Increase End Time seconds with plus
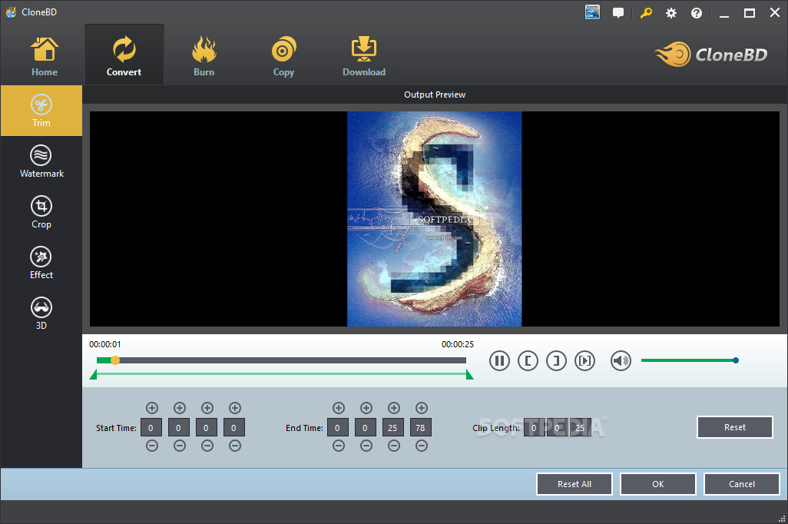This screenshot has width=788, height=524. click(394, 408)
